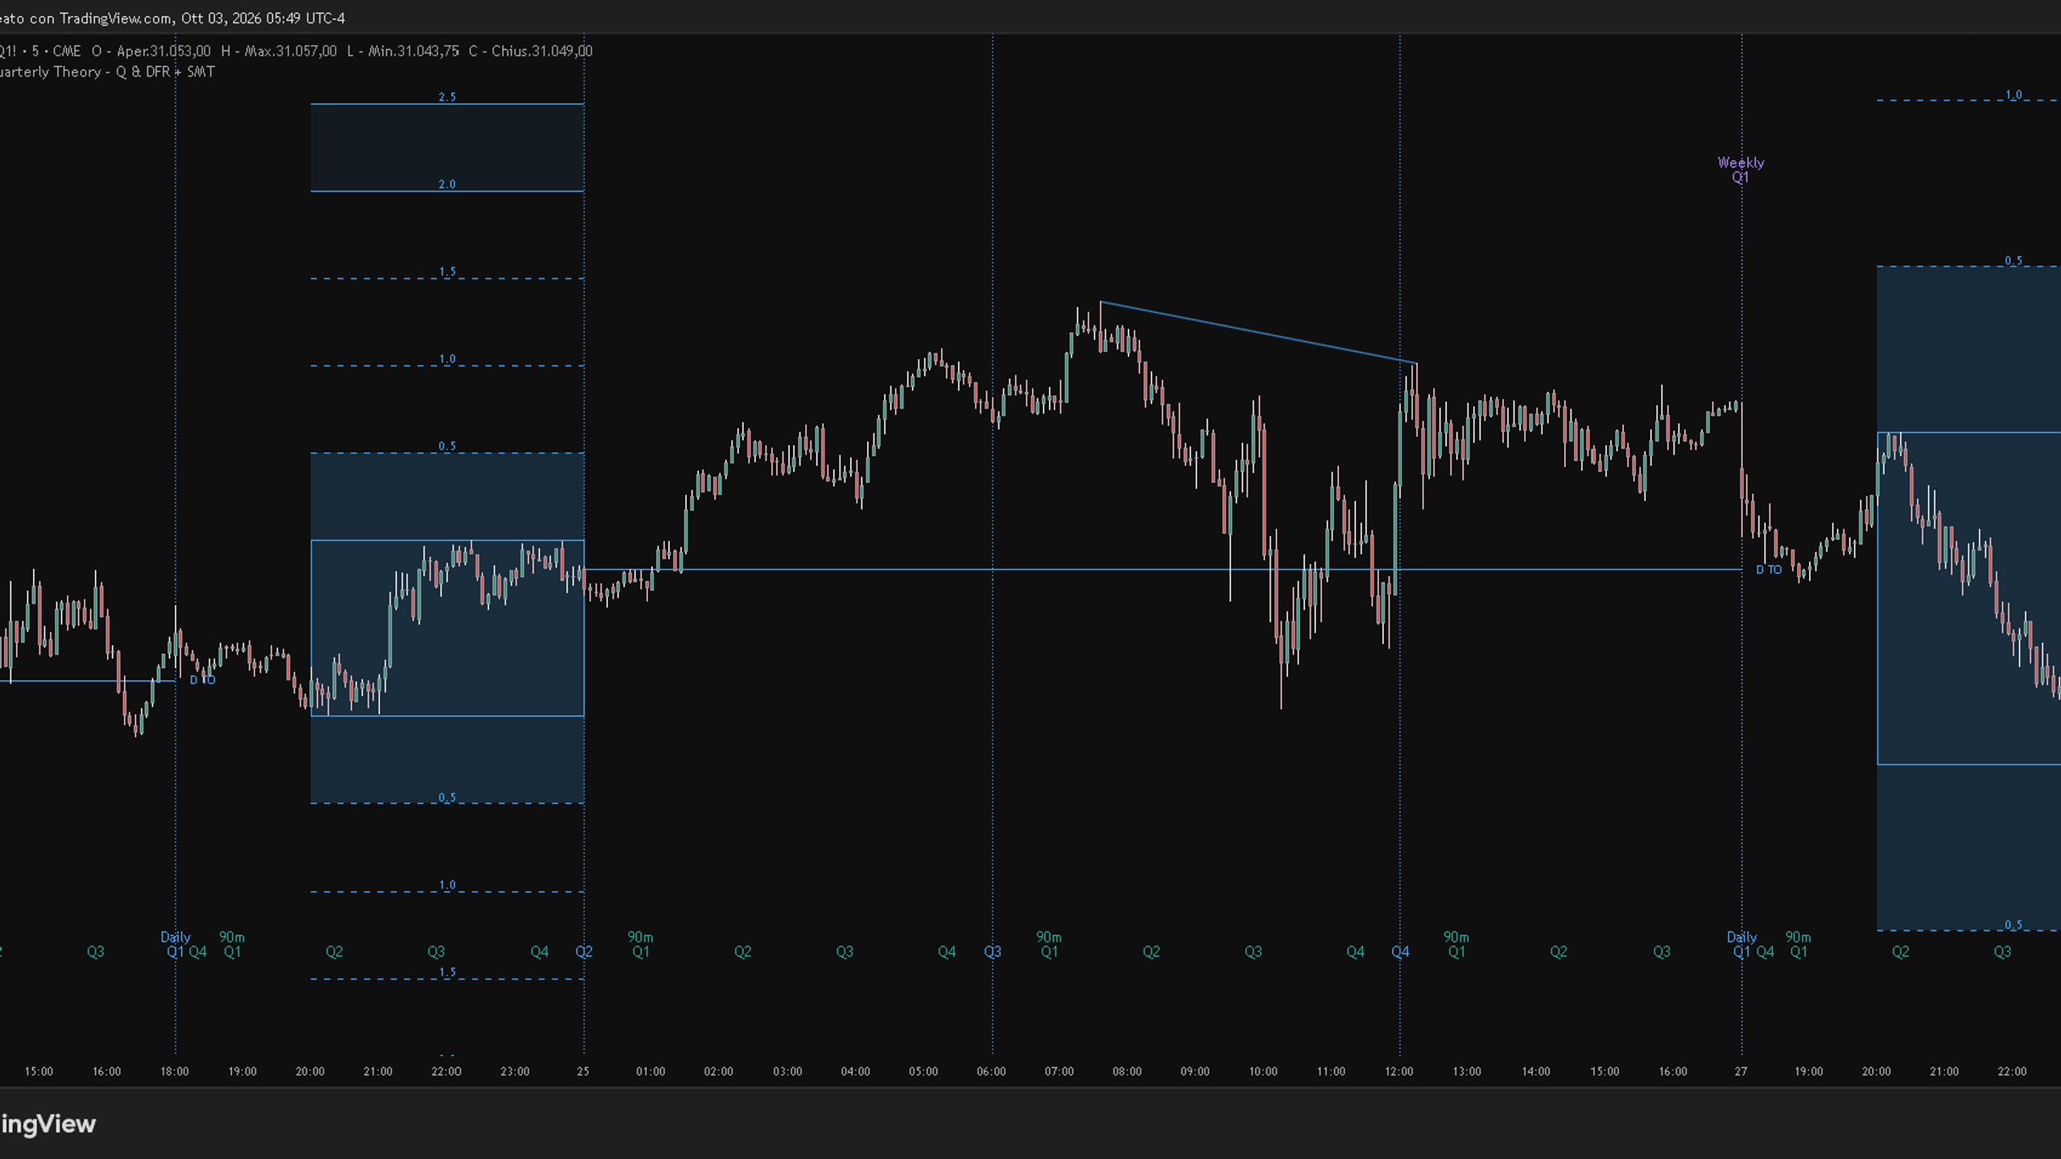Click the day 25 time axis label
Image resolution: width=2061 pixels, height=1159 pixels.
583,1071
